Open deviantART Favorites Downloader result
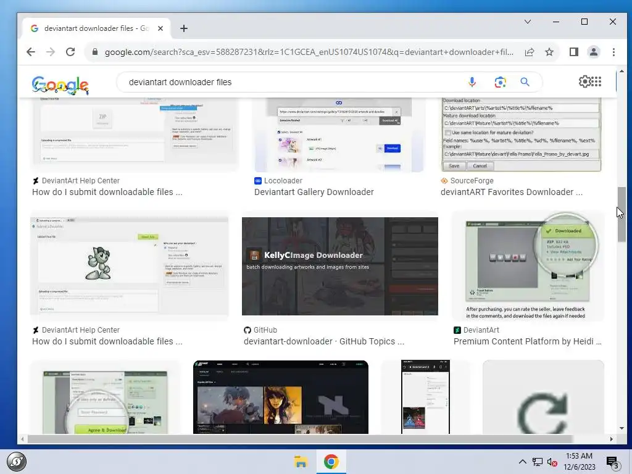The width and height of the screenshot is (632, 474). [512, 193]
